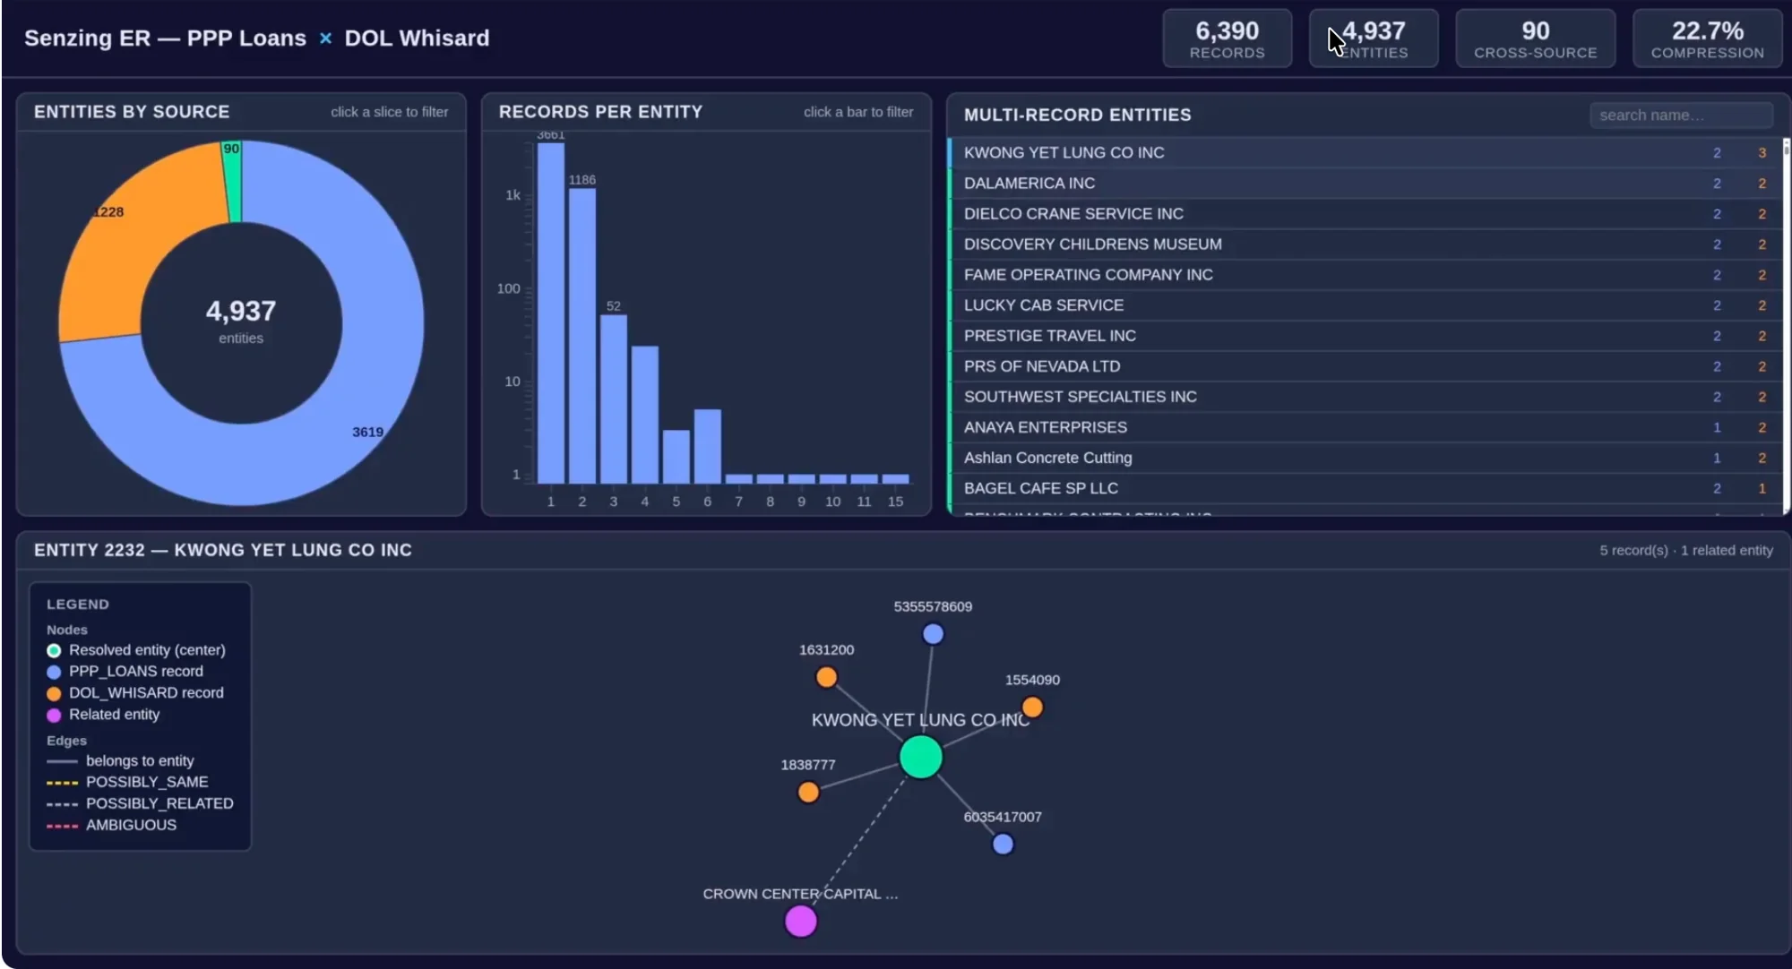The image size is (1792, 969).
Task: Click the 4,937 ENTITIES stat card
Action: coord(1374,39)
